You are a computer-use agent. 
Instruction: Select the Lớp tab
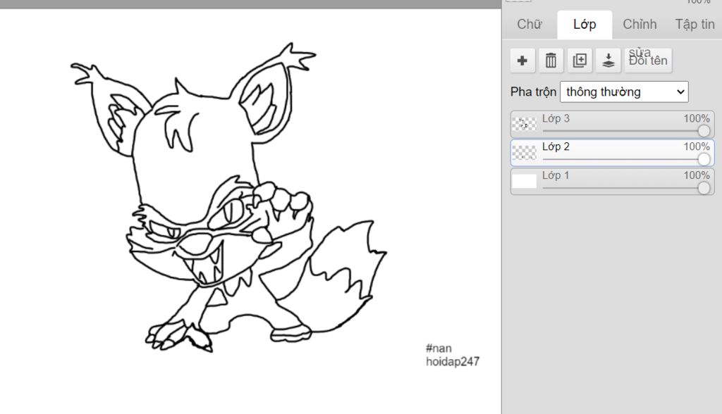[585, 25]
